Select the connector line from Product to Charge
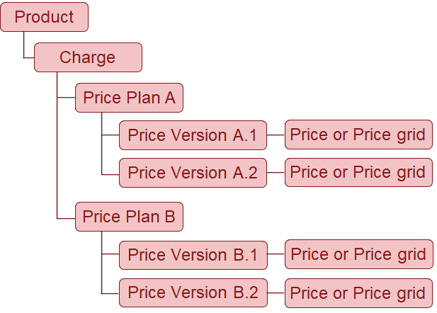 pos(23,45)
